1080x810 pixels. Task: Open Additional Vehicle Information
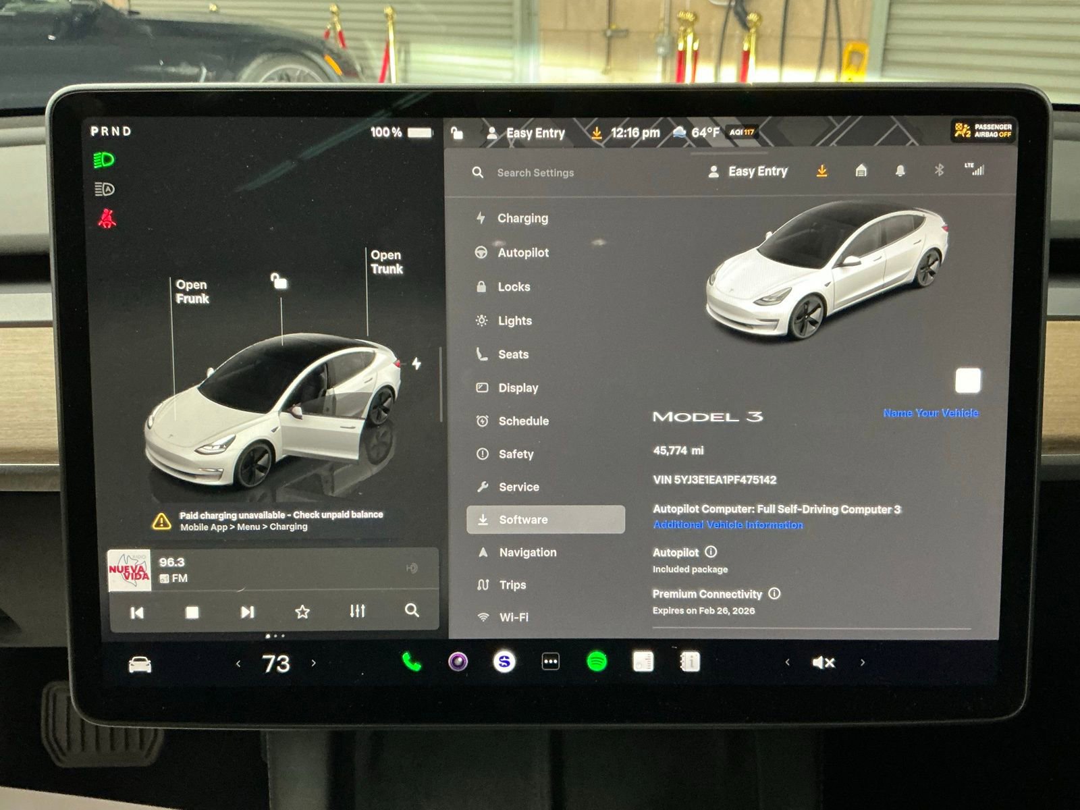pyautogui.click(x=726, y=524)
